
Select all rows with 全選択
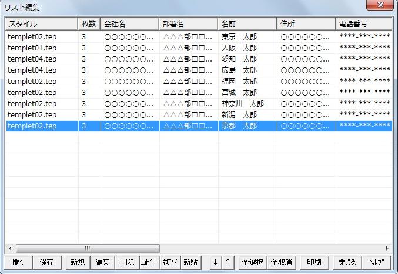253,262
